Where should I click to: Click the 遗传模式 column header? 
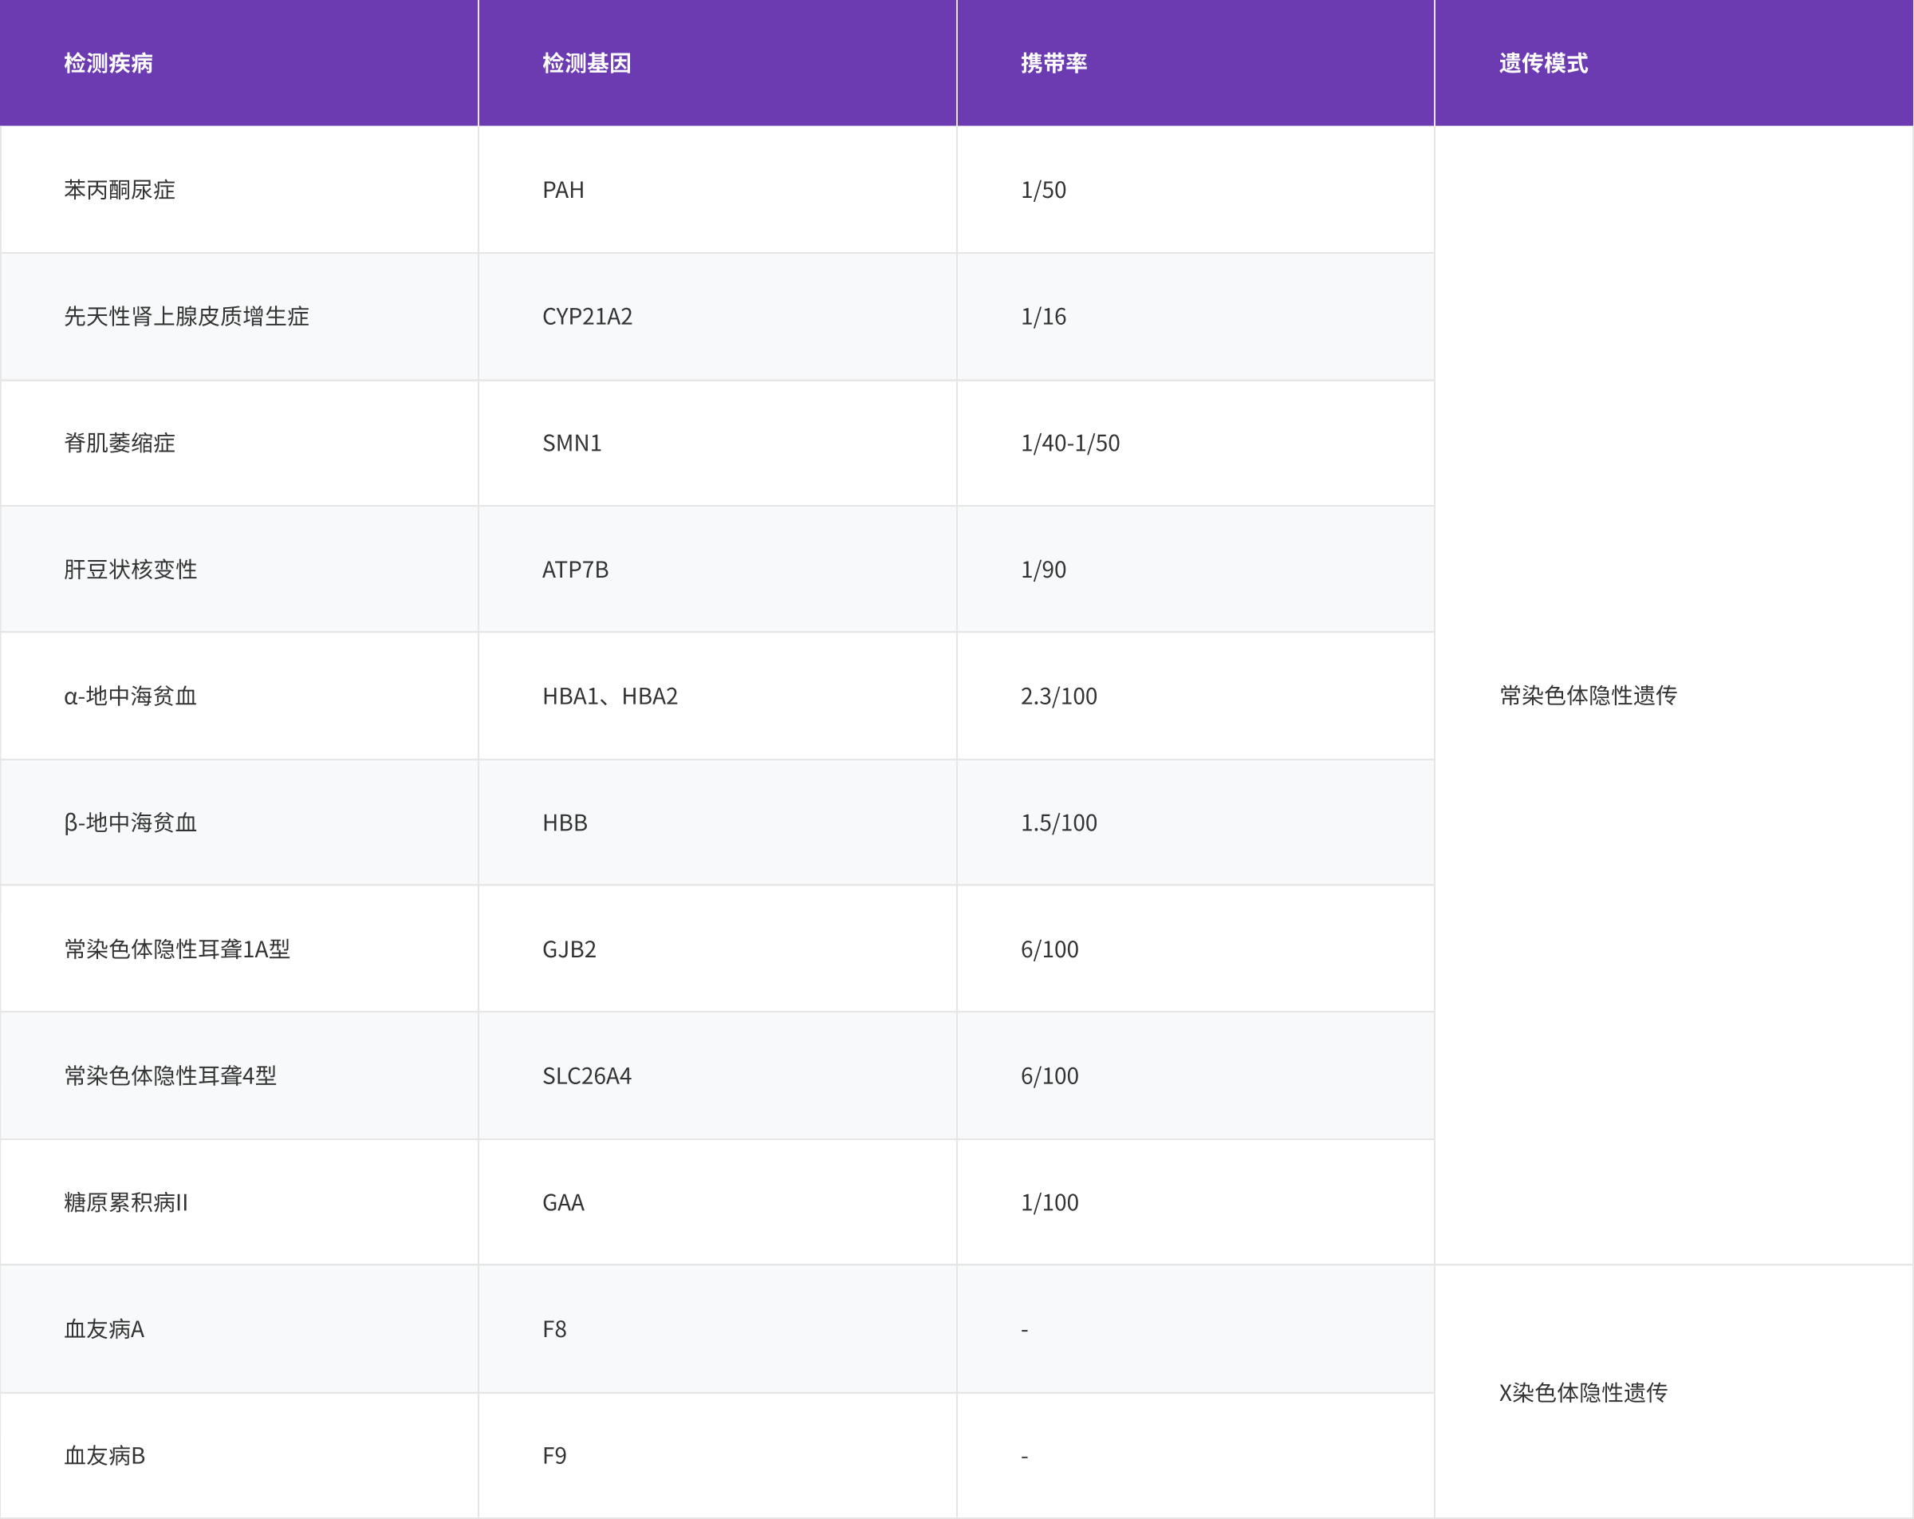(x=1543, y=63)
